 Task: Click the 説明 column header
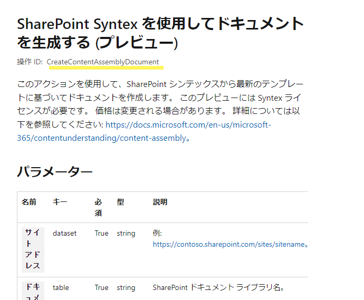[160, 202]
